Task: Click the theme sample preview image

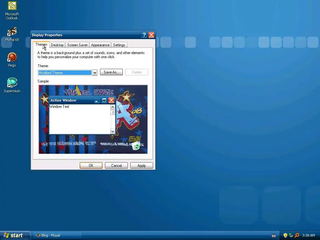Action: [x=93, y=119]
